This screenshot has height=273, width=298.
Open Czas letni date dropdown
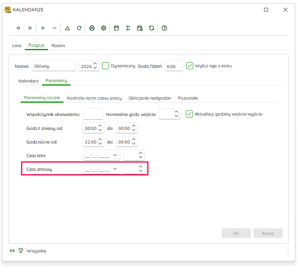point(115,155)
